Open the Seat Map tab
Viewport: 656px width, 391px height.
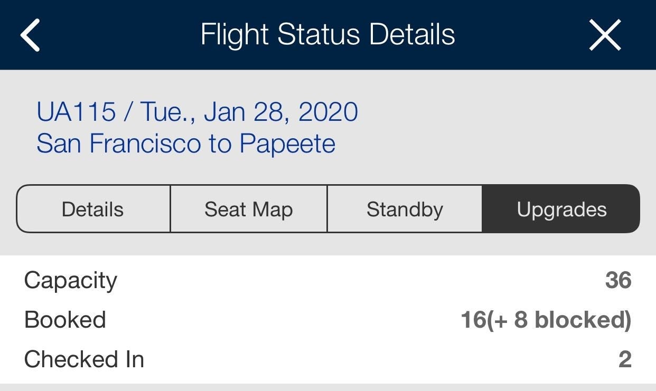(249, 209)
